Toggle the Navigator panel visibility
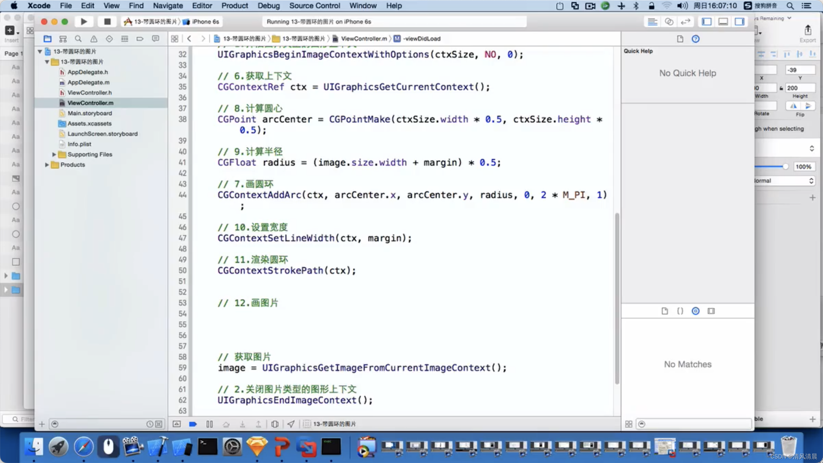This screenshot has width=823, height=463. (x=707, y=22)
